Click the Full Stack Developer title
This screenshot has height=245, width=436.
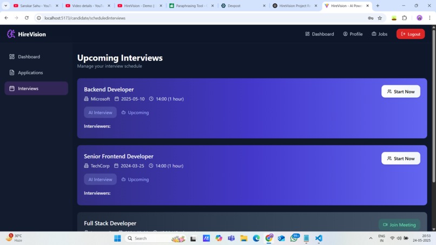[110, 223]
